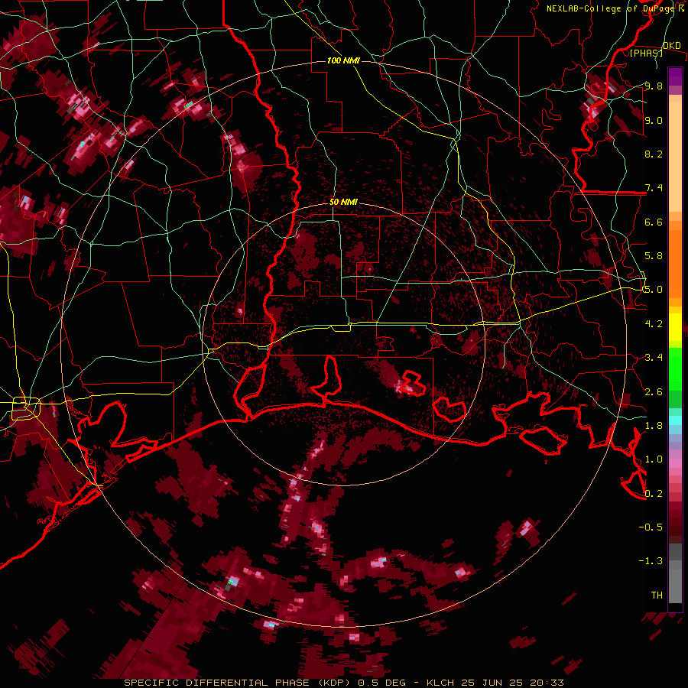Click the purple segment topping the color bar
This screenshot has height=688, width=688.
click(675, 77)
